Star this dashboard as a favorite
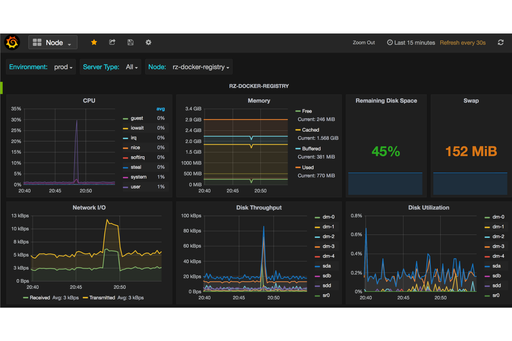 [x=94, y=42]
